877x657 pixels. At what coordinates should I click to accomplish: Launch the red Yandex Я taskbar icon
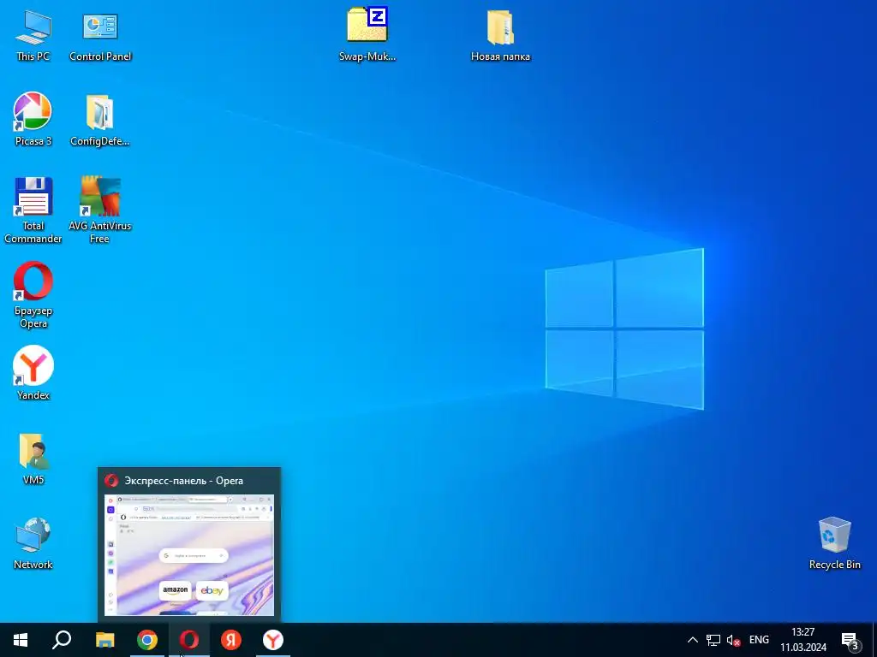[231, 640]
